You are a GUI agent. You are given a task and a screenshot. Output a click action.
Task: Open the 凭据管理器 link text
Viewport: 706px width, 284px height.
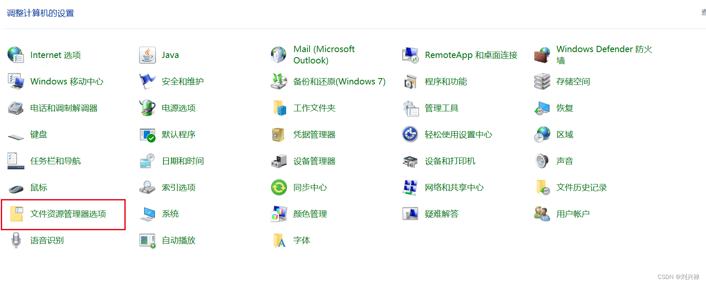314,134
